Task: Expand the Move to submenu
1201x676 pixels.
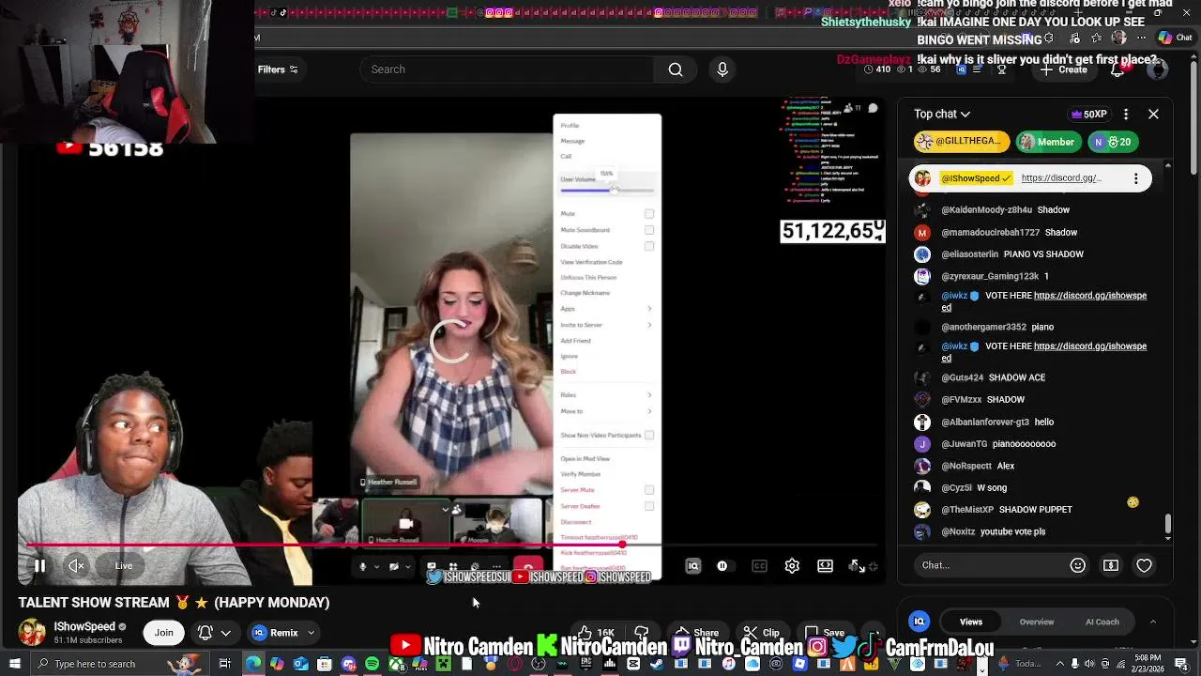Action: point(606,411)
